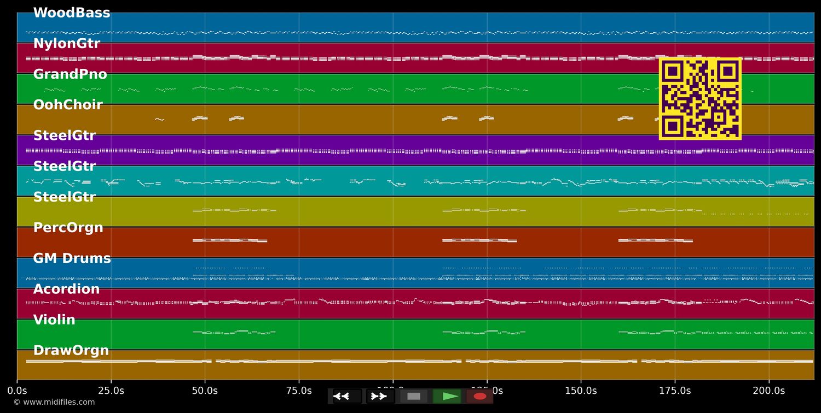Select the PercOrgn track
This screenshot has height=413, width=821.
click(68, 227)
